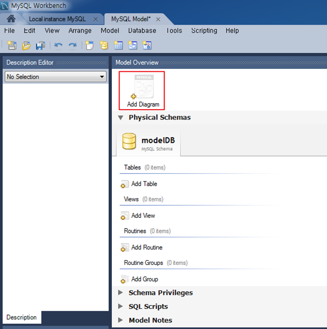This screenshot has height=329, width=327.
Task: Expand the Model Notes section
Action: click(121, 320)
